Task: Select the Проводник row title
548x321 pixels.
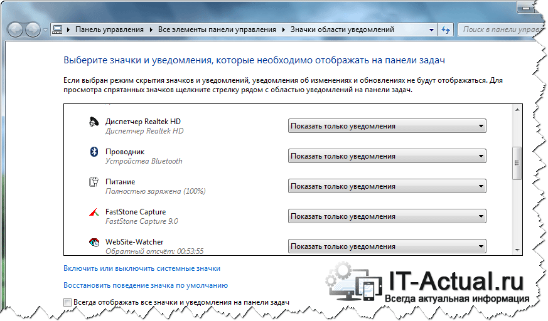Action: tap(125, 152)
